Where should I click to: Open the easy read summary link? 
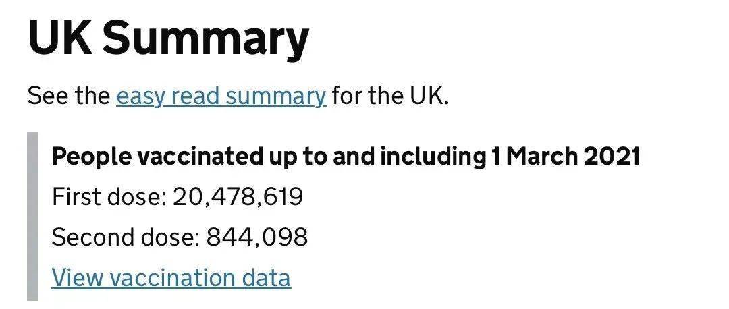click(221, 96)
